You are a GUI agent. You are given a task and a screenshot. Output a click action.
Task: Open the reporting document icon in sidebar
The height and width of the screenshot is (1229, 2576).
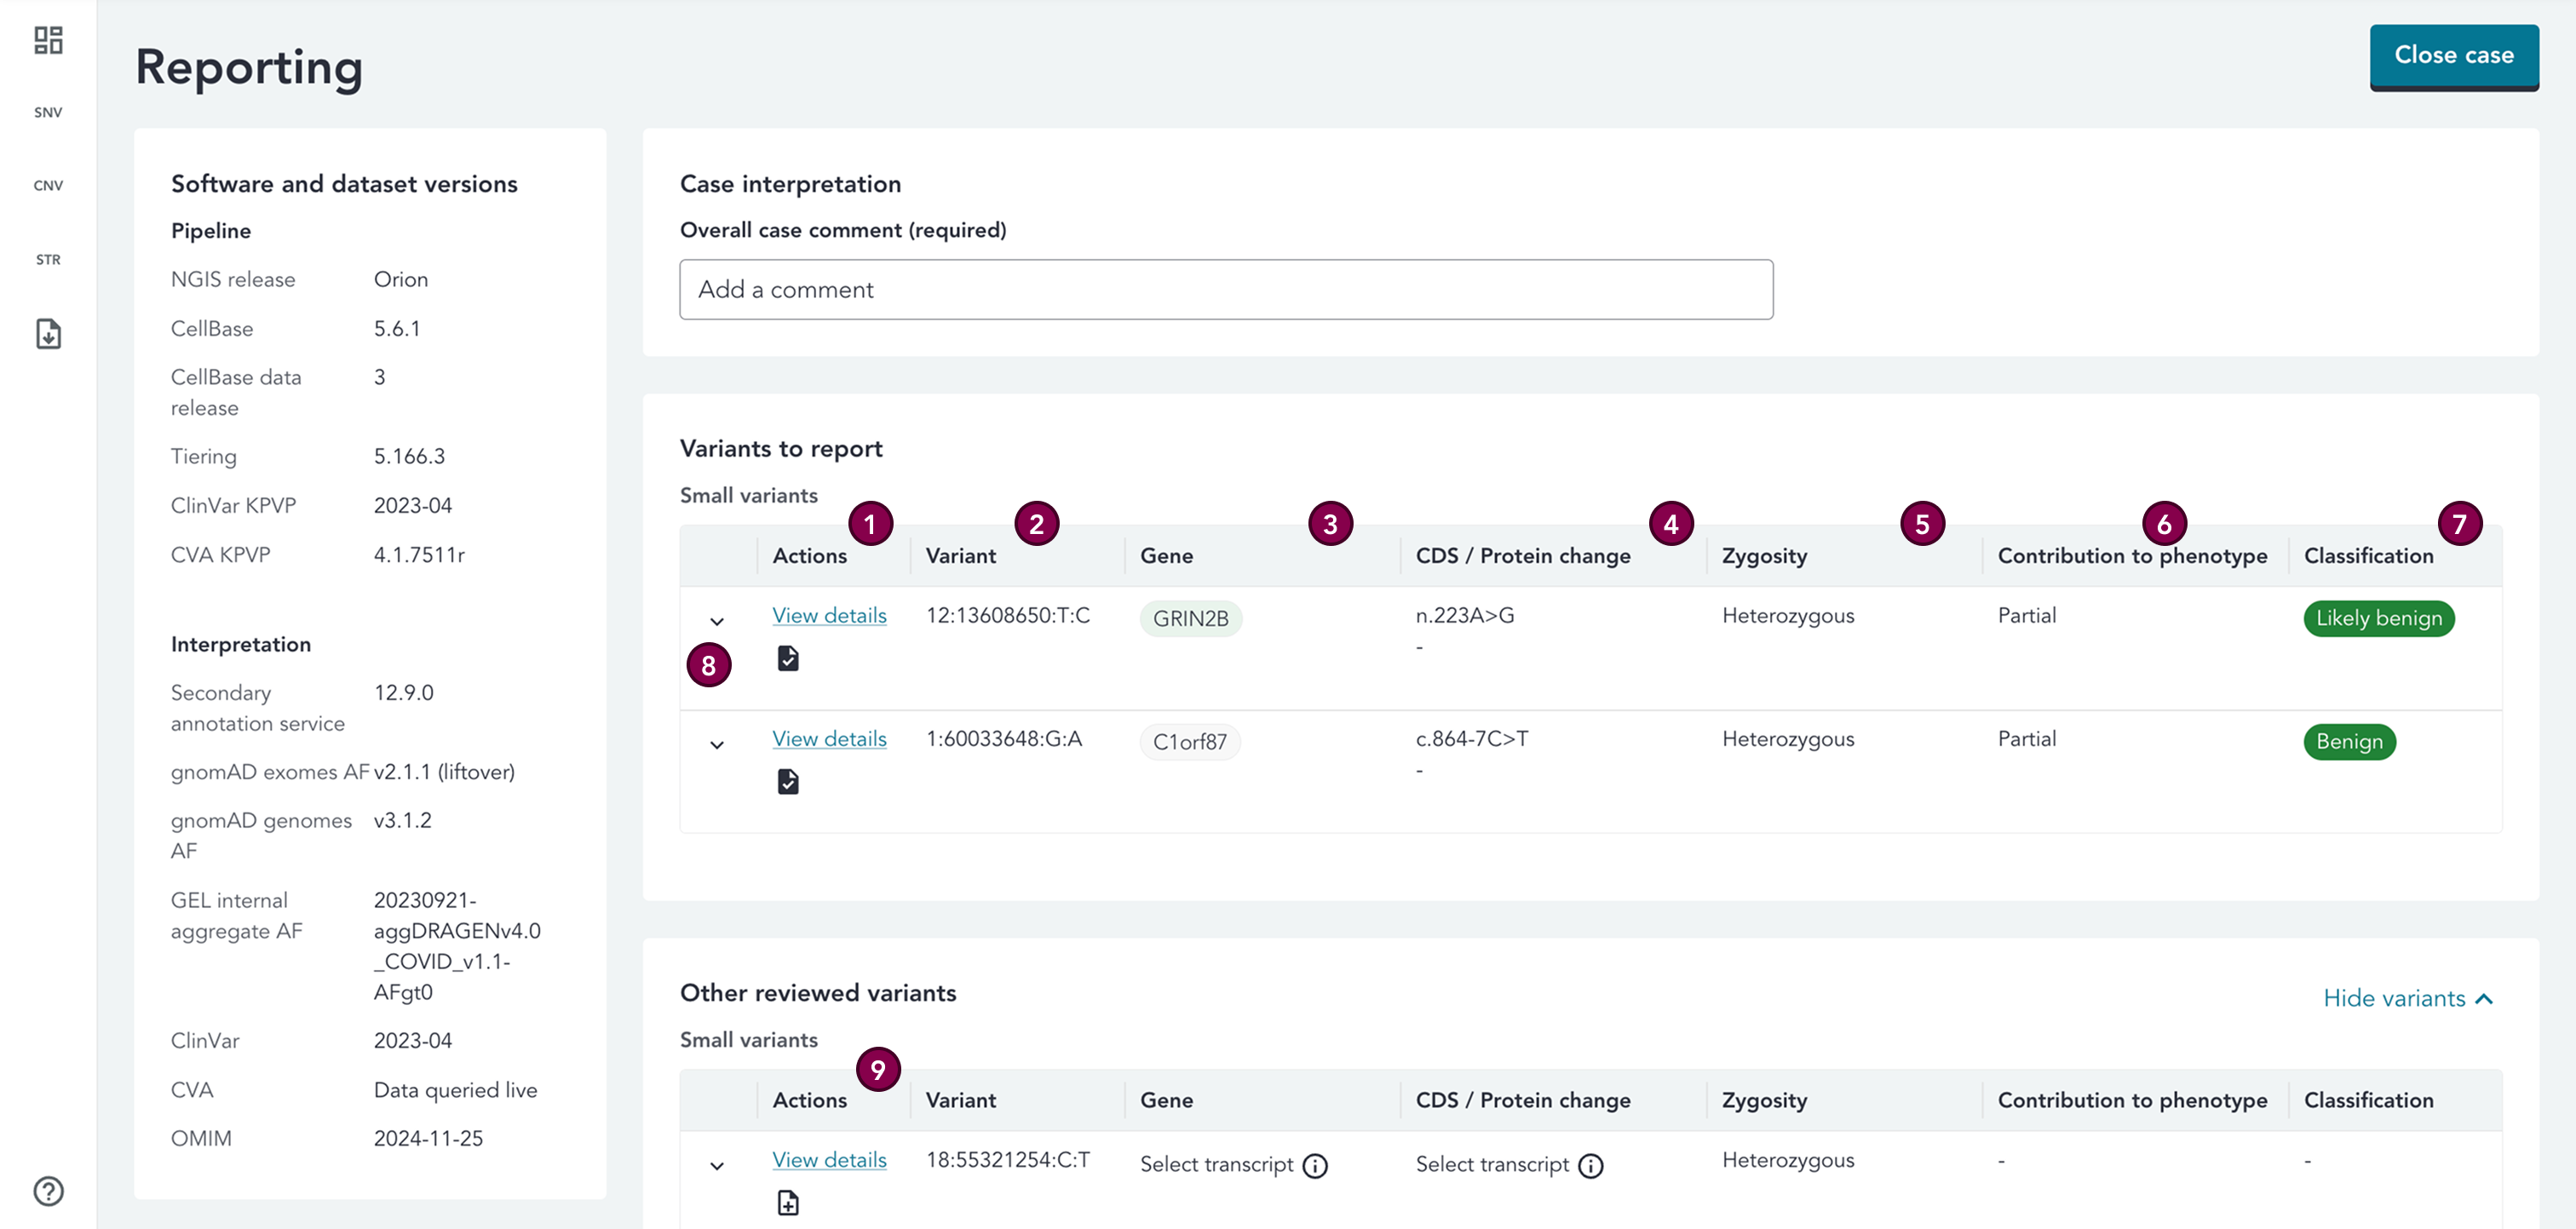(x=48, y=334)
